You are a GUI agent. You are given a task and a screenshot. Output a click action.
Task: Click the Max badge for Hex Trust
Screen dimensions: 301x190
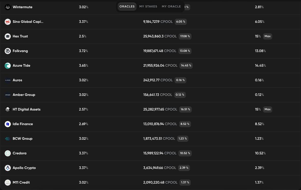[x=267, y=36]
